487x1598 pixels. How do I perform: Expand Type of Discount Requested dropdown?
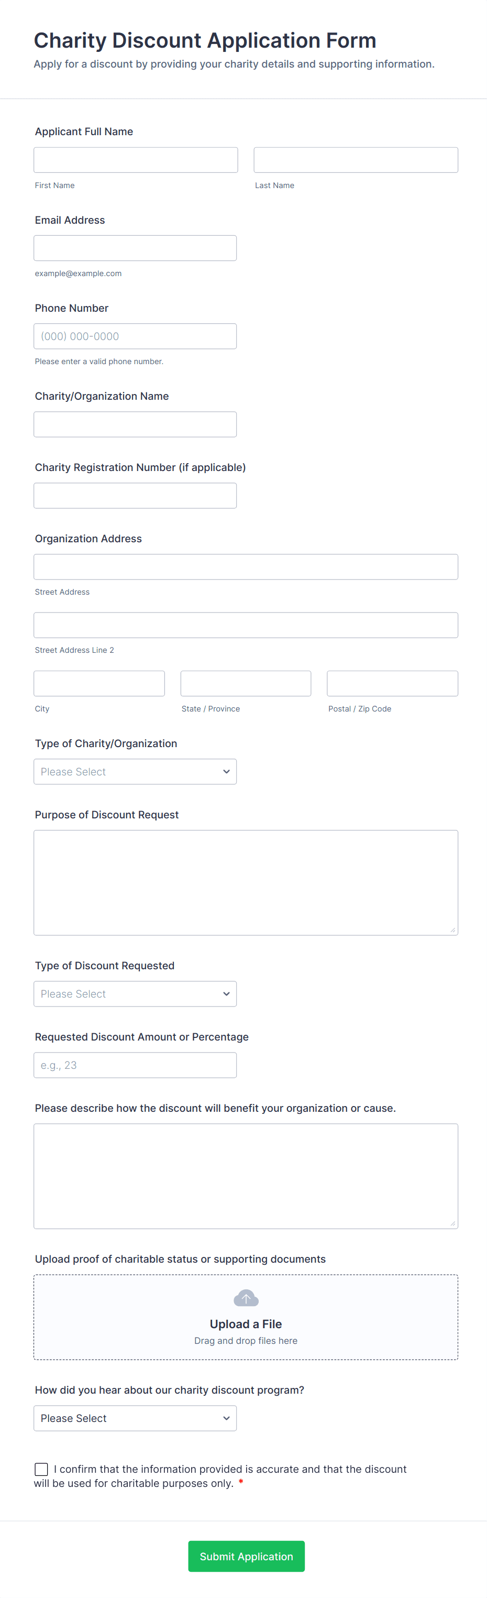tap(135, 994)
